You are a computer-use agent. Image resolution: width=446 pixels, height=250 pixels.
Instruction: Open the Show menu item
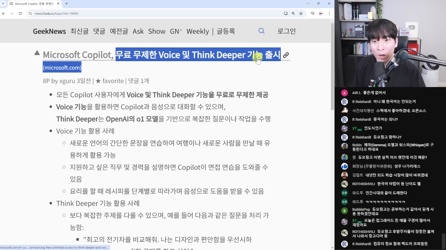click(157, 31)
